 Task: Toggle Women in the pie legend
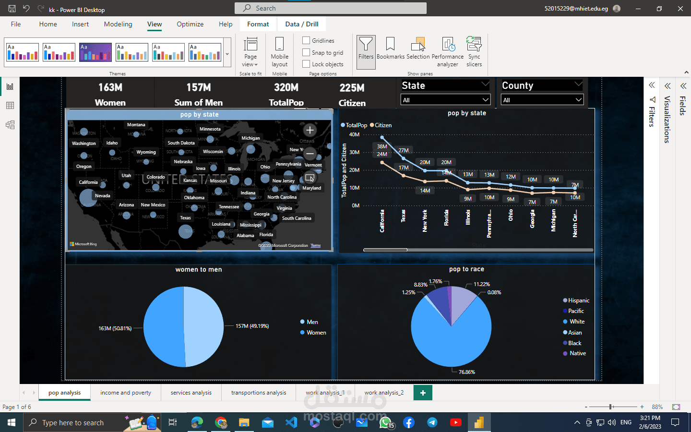[313, 333]
